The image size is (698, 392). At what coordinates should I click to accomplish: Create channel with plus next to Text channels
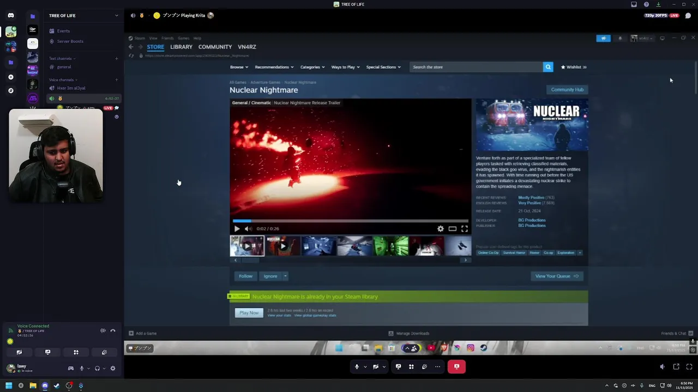(116, 58)
